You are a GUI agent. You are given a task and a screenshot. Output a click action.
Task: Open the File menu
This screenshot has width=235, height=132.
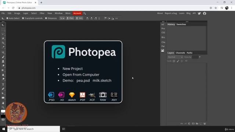pos(3,13)
